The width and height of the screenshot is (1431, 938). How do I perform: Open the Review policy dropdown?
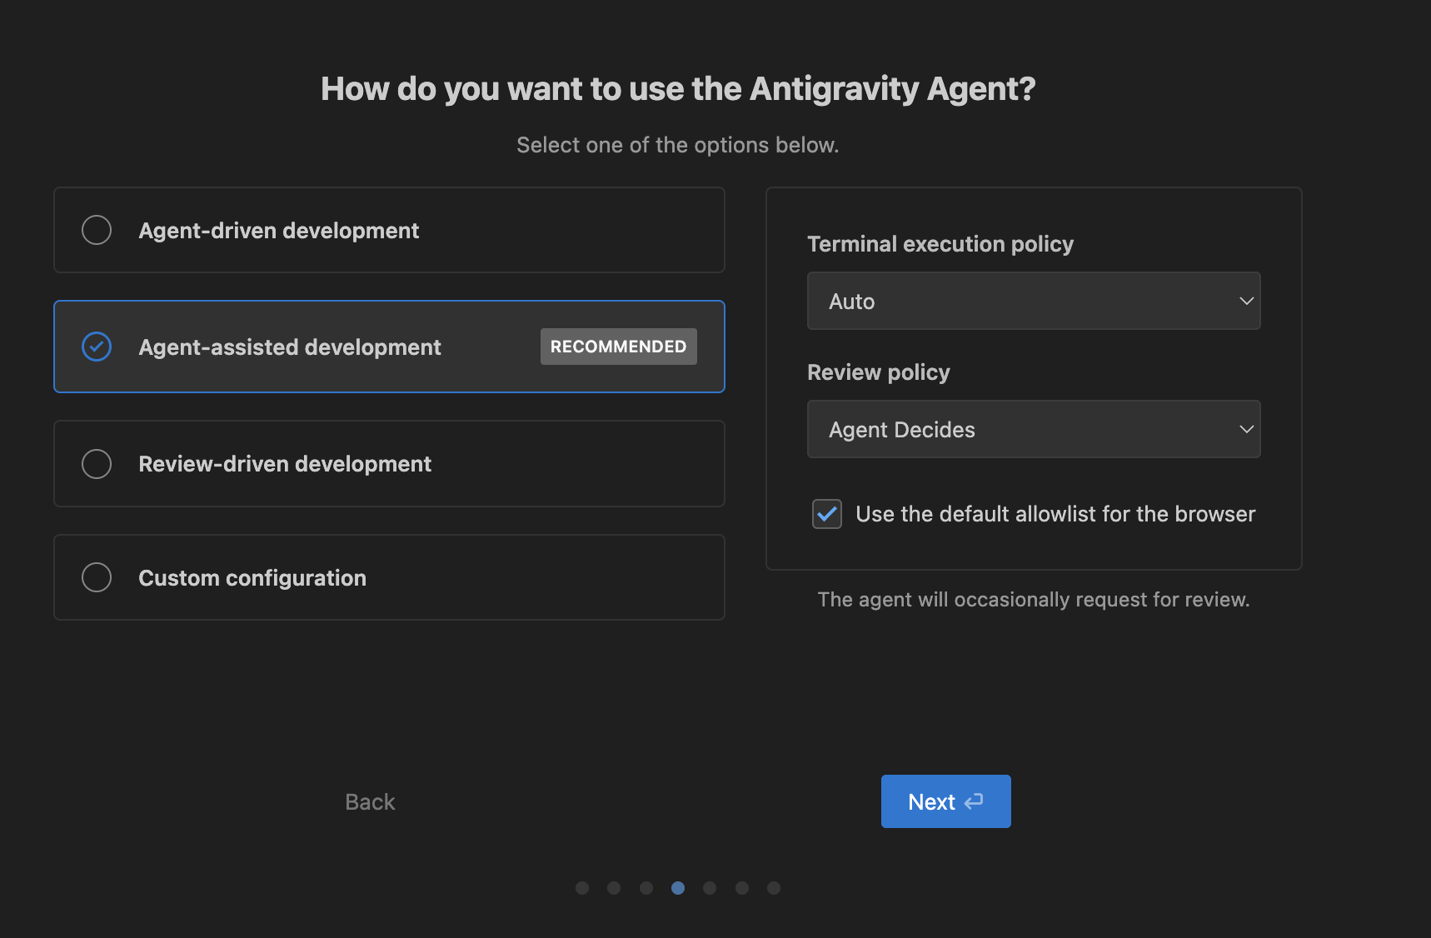pos(1033,429)
